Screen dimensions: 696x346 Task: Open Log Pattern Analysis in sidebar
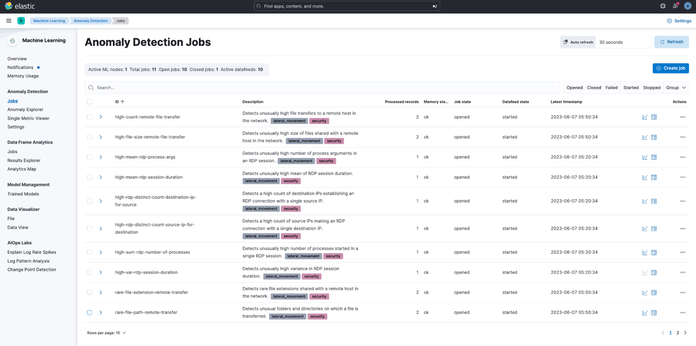29,261
